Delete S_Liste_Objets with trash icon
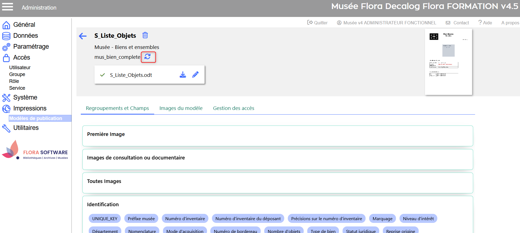The image size is (520, 233). pos(145,35)
